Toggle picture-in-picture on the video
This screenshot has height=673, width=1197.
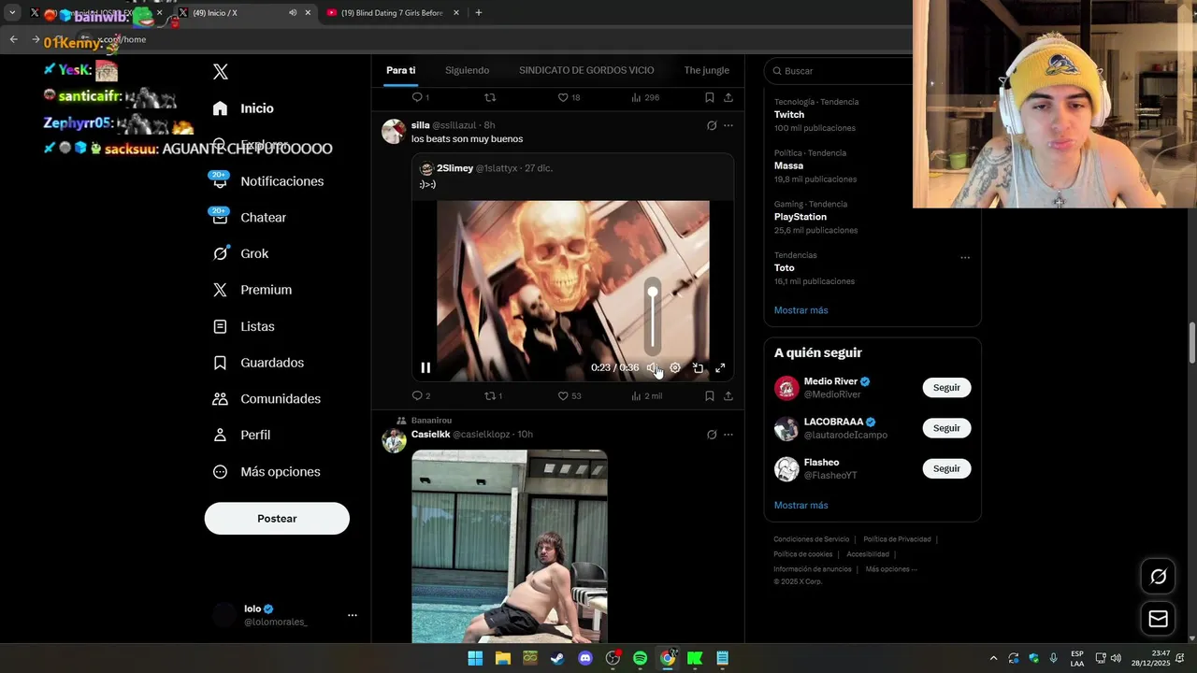[x=698, y=368]
